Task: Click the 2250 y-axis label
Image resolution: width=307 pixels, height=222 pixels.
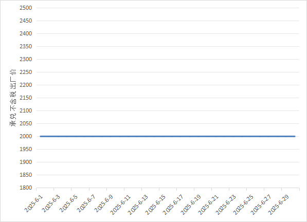Action: tap(26, 72)
